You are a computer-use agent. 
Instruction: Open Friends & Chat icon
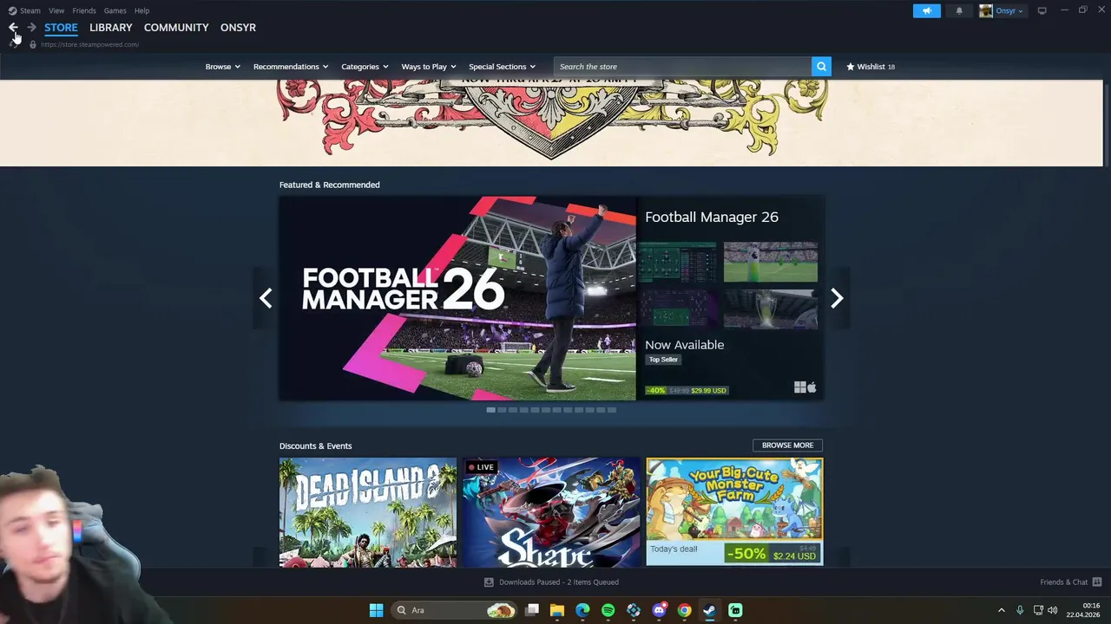(1097, 582)
